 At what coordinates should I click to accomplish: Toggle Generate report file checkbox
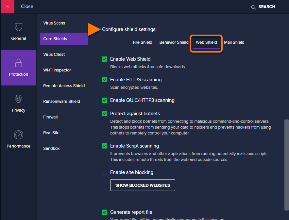(x=105, y=212)
